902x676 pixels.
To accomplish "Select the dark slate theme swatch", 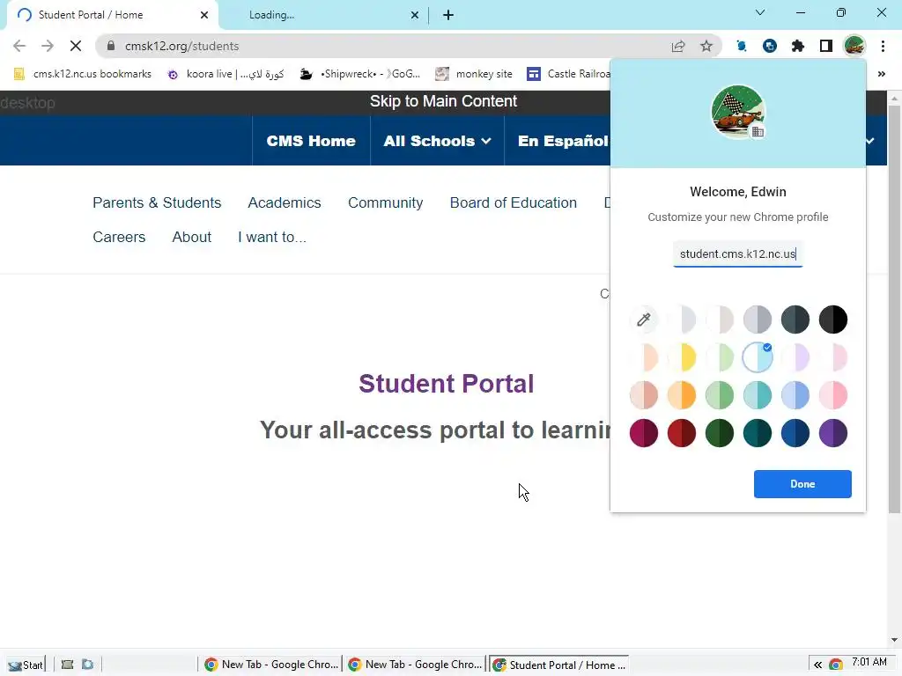I will point(795,320).
